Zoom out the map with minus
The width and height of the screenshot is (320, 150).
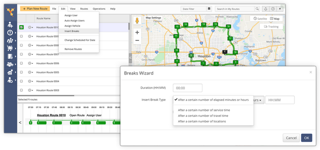[x=137, y=40]
